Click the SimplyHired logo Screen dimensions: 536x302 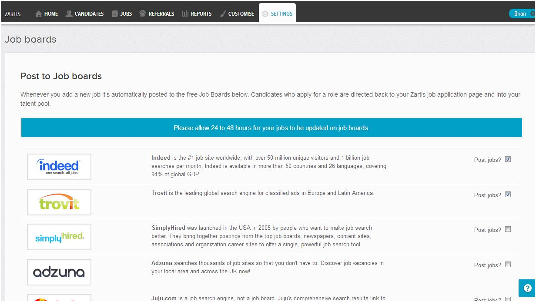point(59,237)
